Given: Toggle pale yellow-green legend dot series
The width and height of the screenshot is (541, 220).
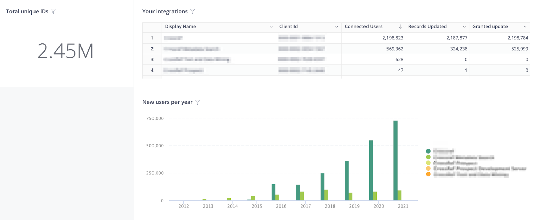Looking at the screenshot, I should click(428, 163).
